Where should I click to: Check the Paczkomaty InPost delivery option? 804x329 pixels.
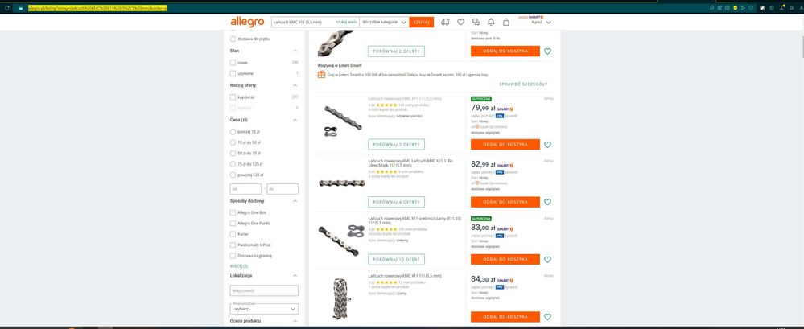(233, 245)
